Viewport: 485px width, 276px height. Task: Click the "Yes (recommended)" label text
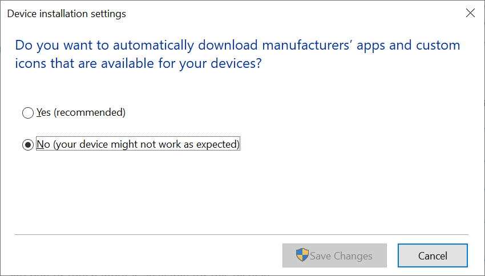pyautogui.click(x=81, y=112)
